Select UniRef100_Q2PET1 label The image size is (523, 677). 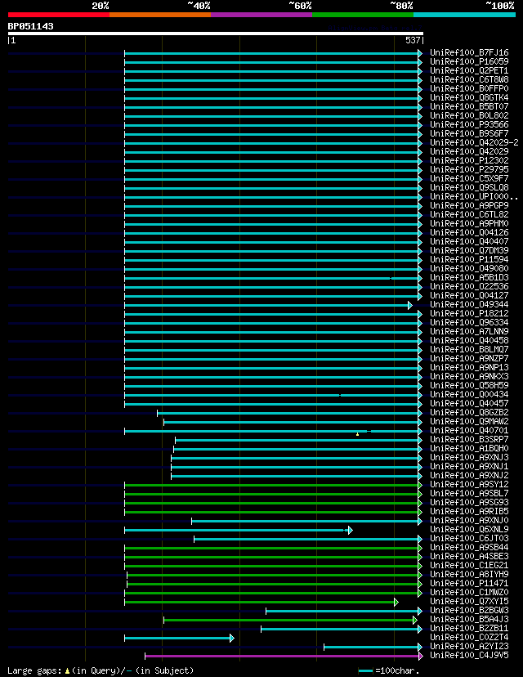pos(469,71)
